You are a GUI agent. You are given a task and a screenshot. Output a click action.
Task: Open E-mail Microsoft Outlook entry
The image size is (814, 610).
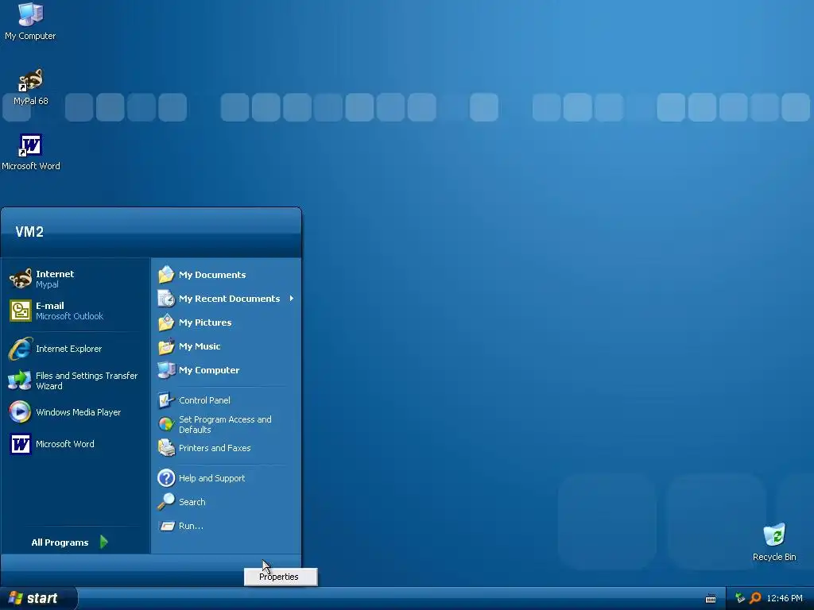click(76, 311)
